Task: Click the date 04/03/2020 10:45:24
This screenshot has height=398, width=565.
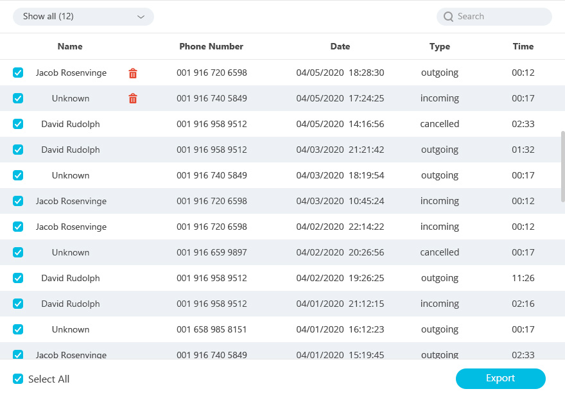Action: click(340, 201)
